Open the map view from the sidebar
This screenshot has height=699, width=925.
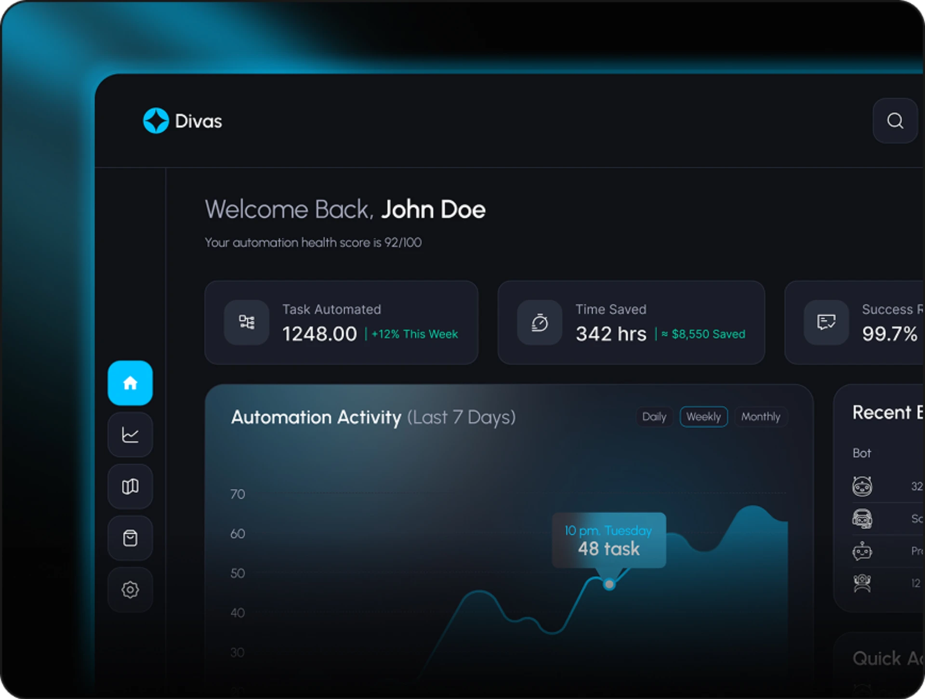tap(130, 486)
